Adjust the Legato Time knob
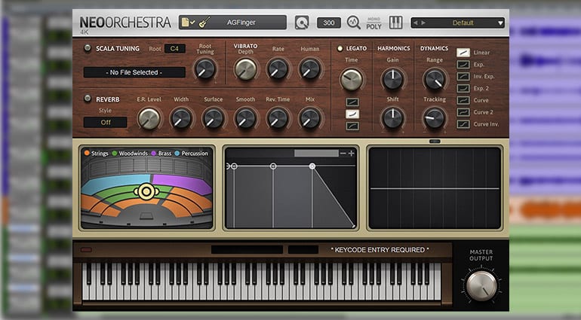The width and height of the screenshot is (581, 320). (x=351, y=79)
